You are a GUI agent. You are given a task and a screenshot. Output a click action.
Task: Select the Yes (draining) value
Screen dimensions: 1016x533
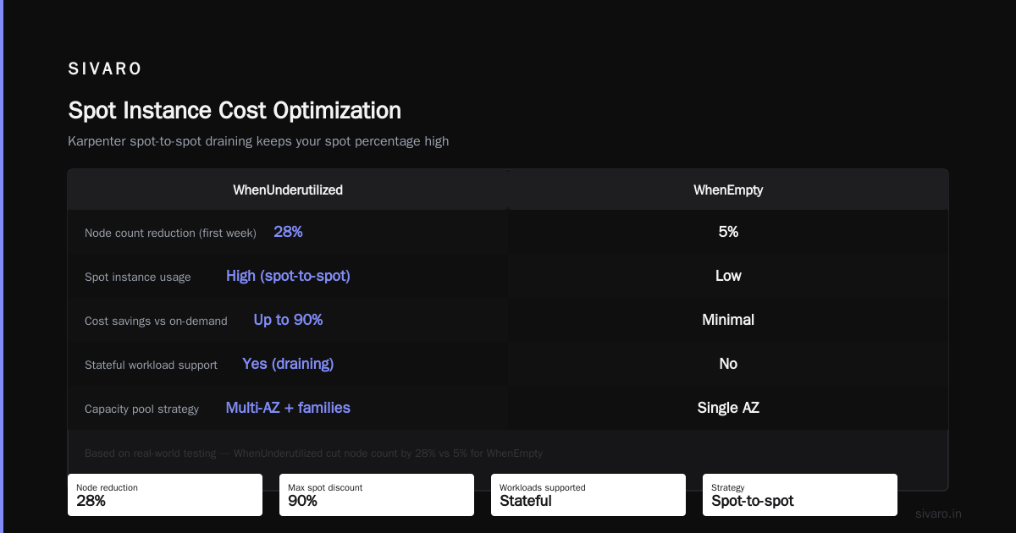288,364
